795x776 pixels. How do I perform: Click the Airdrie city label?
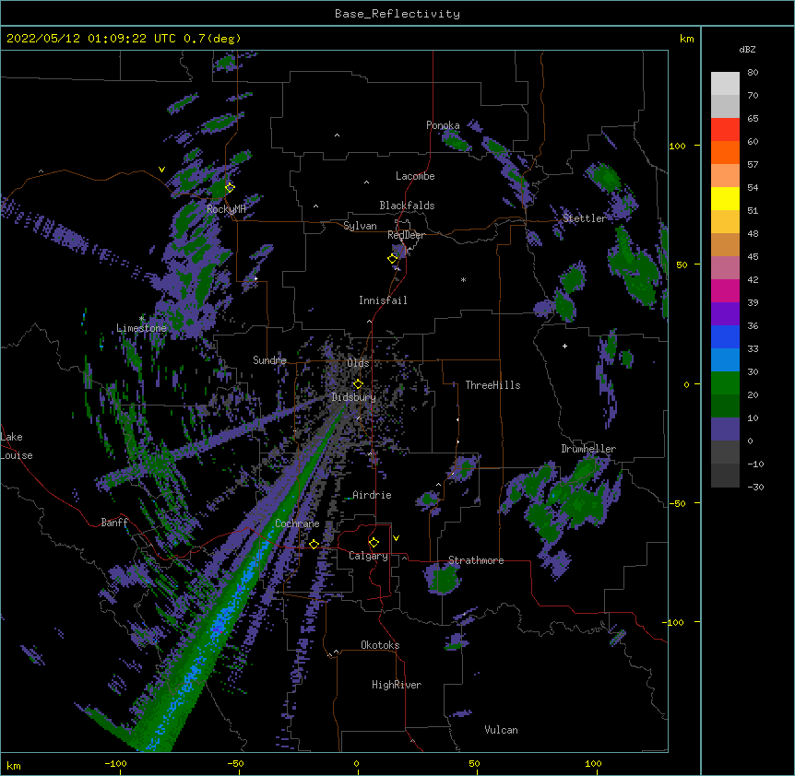pos(372,495)
